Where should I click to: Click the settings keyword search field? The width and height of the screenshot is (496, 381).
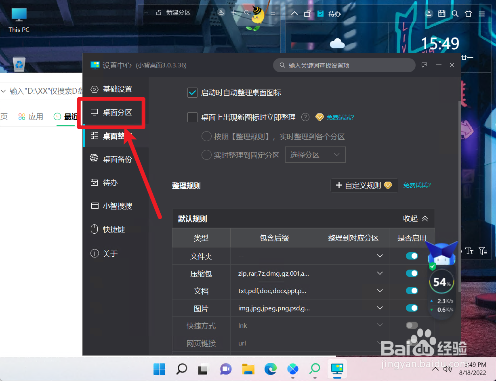344,65
